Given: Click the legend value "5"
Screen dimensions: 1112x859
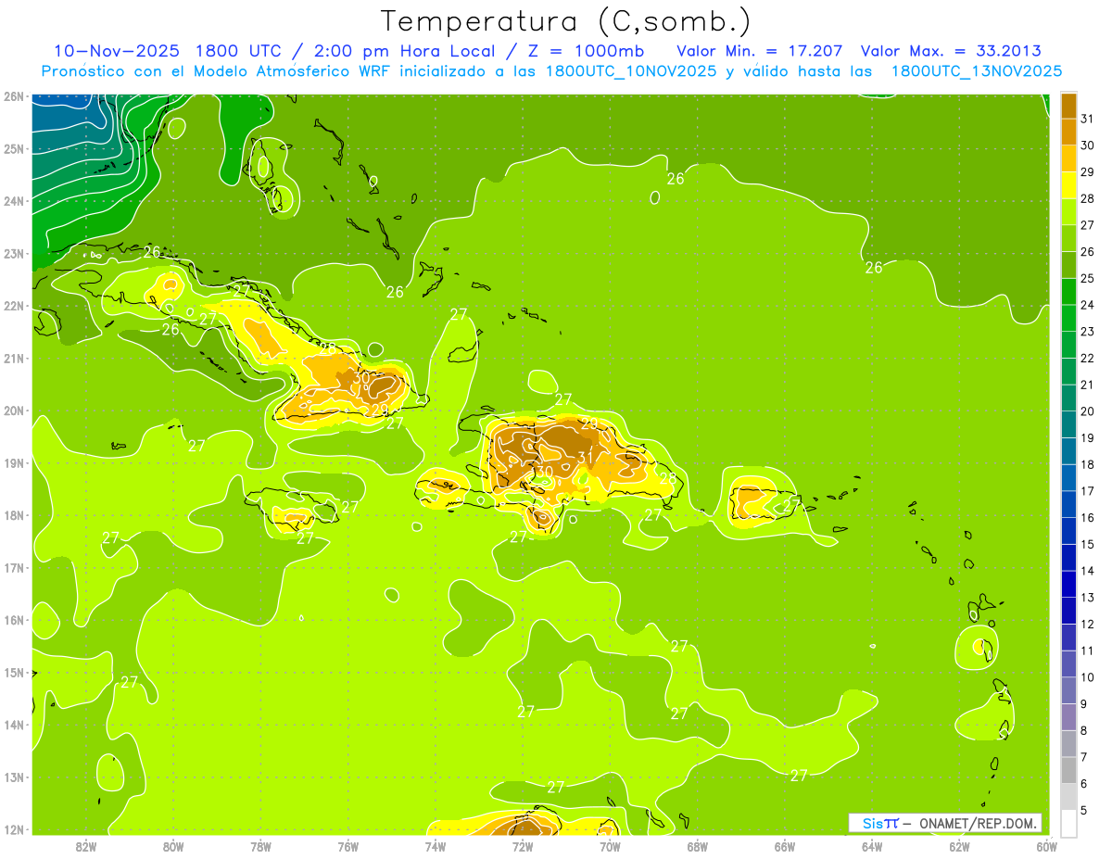Looking at the screenshot, I should (x=1084, y=811).
